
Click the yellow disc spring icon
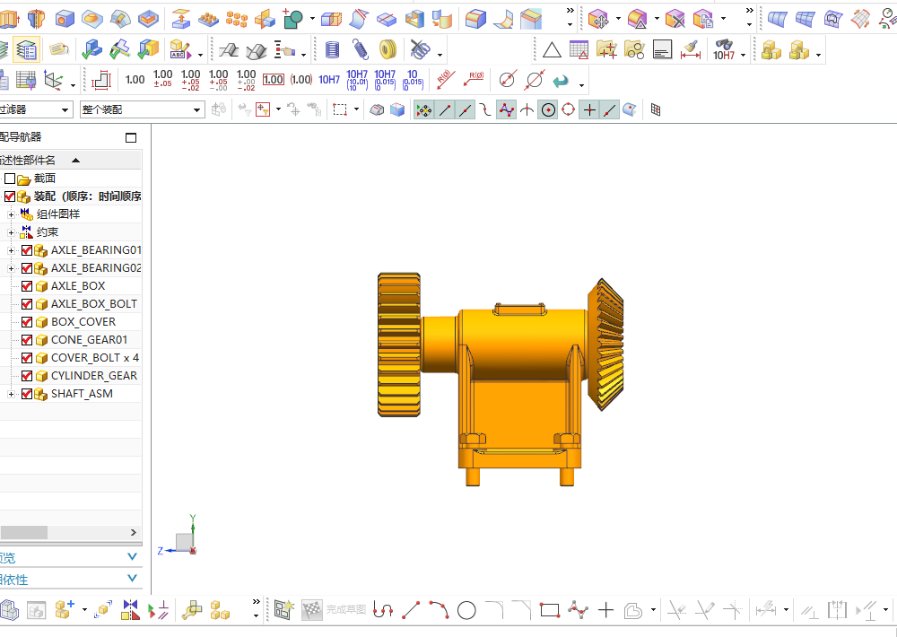(388, 49)
